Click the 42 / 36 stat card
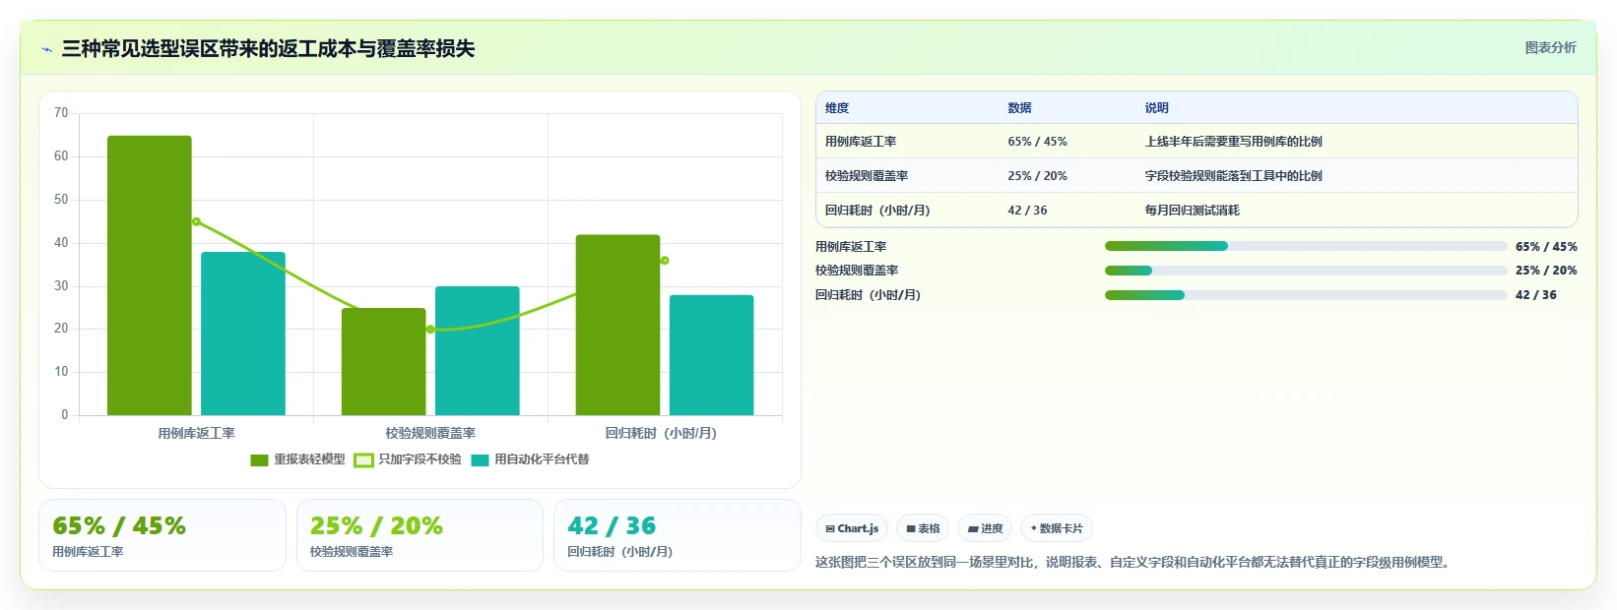 pos(678,535)
